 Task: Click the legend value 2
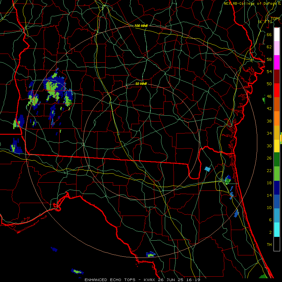tap(270, 232)
